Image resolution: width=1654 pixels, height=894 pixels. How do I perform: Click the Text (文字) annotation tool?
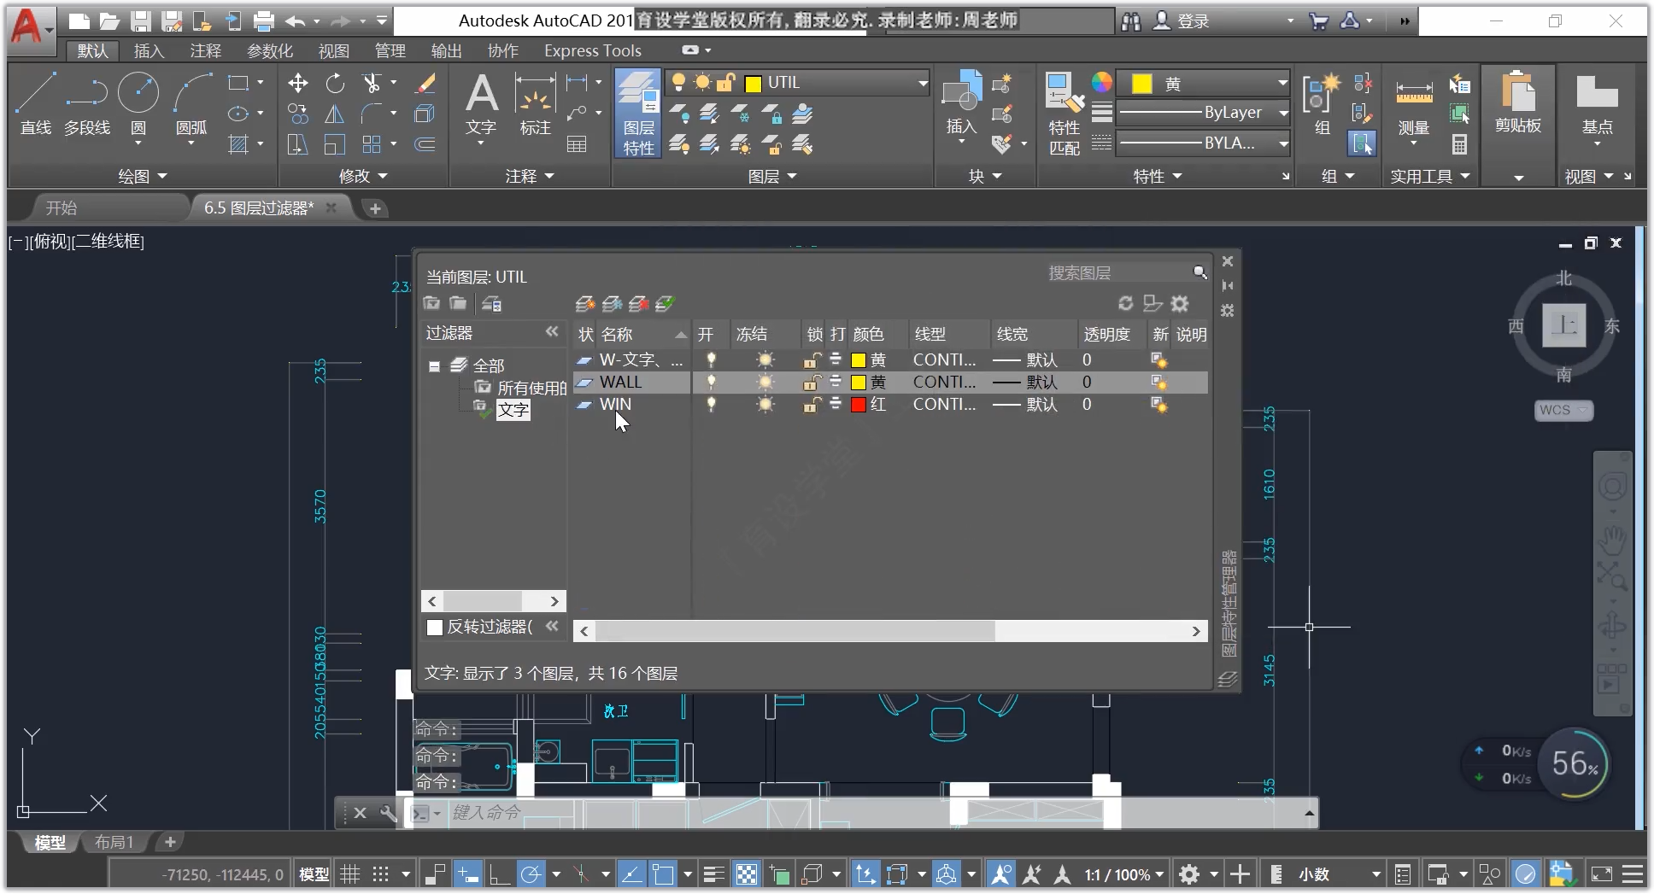[x=481, y=105]
